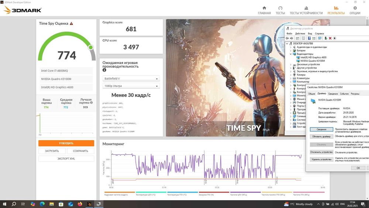Click the ЭКСПОРТ XML button
Viewport: 369px width, 208px height.
66,159
